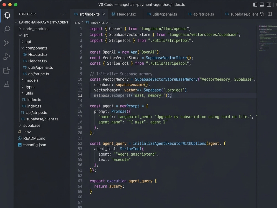Click the 'Initialize Supabase memory' comment line
Viewport: 277px width, 208px height.
click(x=121, y=74)
